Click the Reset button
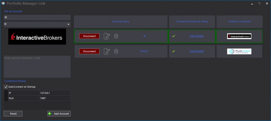 pyautogui.click(x=13, y=114)
